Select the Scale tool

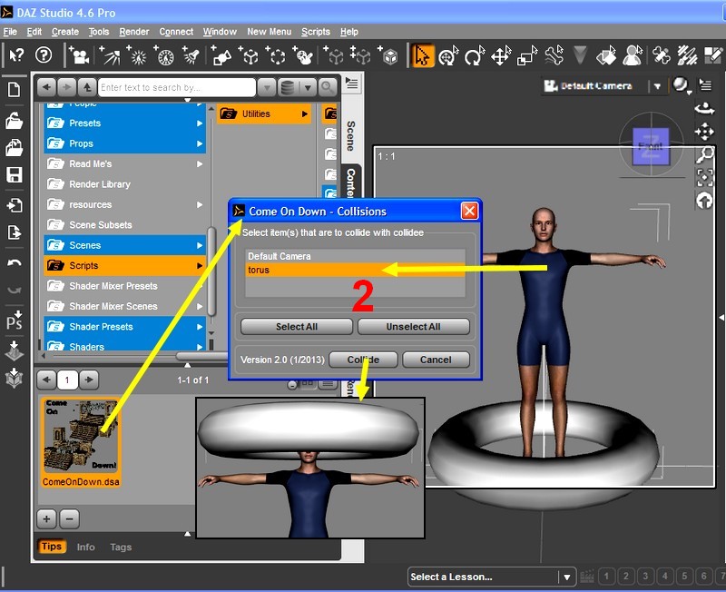527,55
